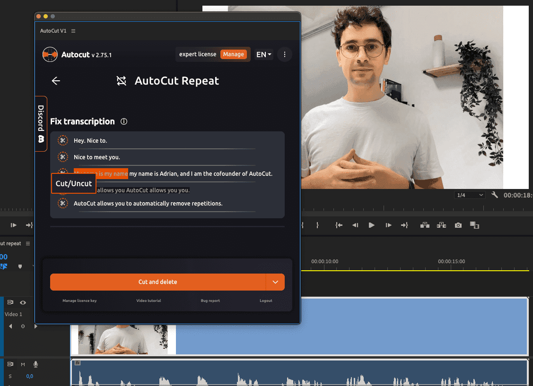The image size is (533, 386).
Task: Expand the Cut and delete options chevron
Action: click(275, 282)
